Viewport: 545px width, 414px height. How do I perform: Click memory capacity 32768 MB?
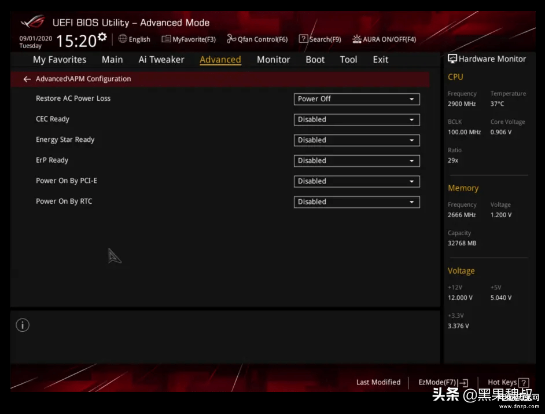coord(462,243)
